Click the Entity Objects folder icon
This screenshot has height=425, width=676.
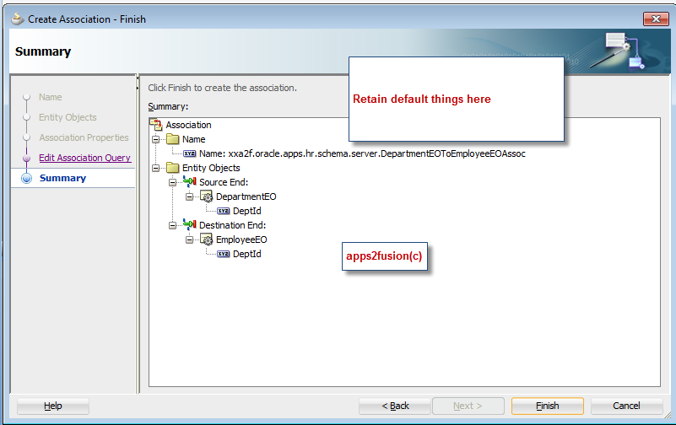(172, 168)
